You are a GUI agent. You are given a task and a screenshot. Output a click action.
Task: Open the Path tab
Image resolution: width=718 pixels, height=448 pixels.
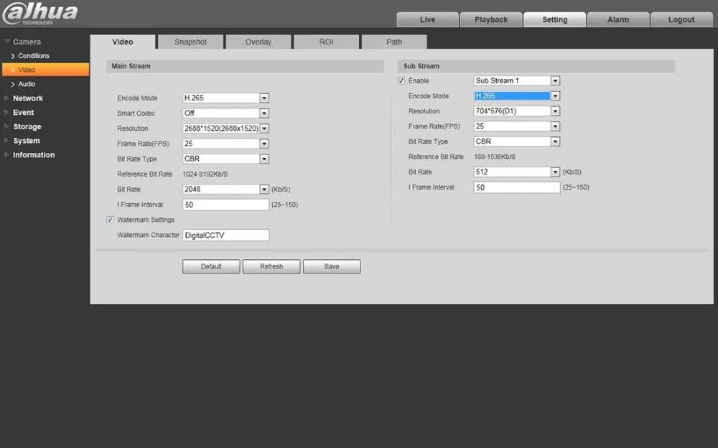pyautogui.click(x=393, y=42)
